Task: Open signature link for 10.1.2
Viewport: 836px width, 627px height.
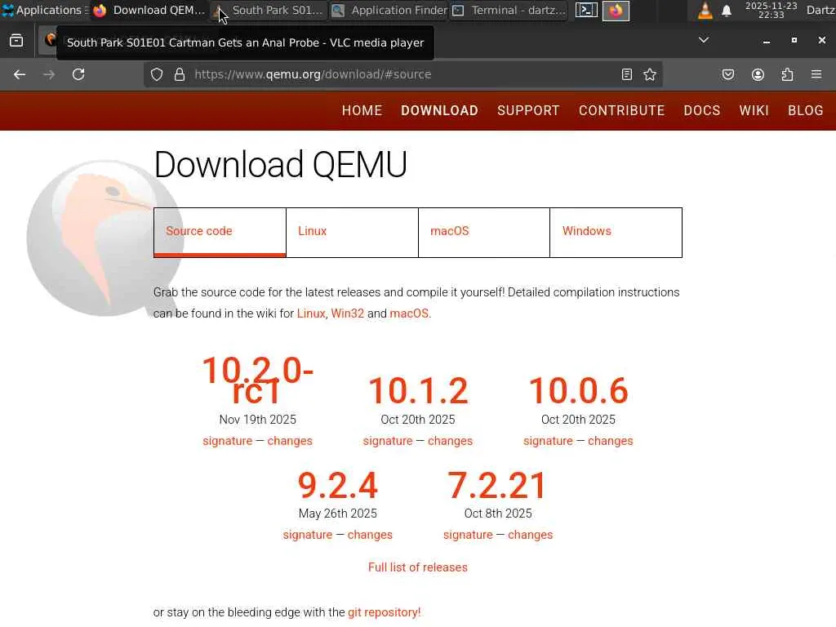Action: point(388,441)
